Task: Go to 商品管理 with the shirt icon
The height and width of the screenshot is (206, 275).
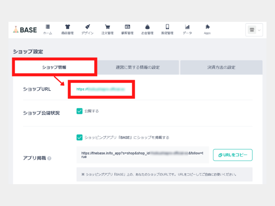Action: [x=68, y=30]
